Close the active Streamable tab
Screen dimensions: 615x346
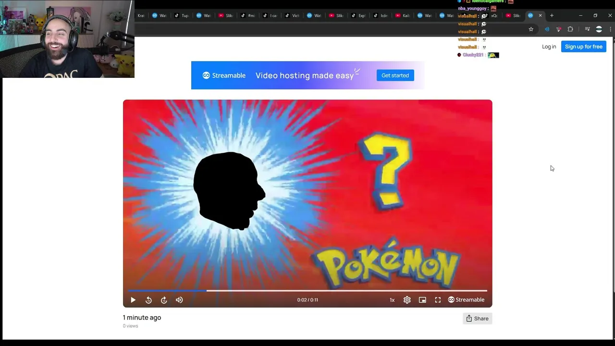[x=540, y=15]
